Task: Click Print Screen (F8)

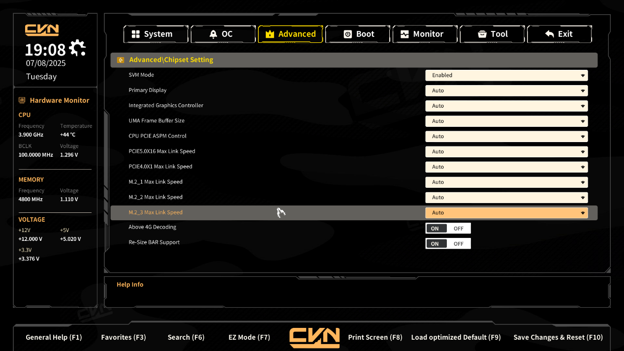Action: pos(375,337)
